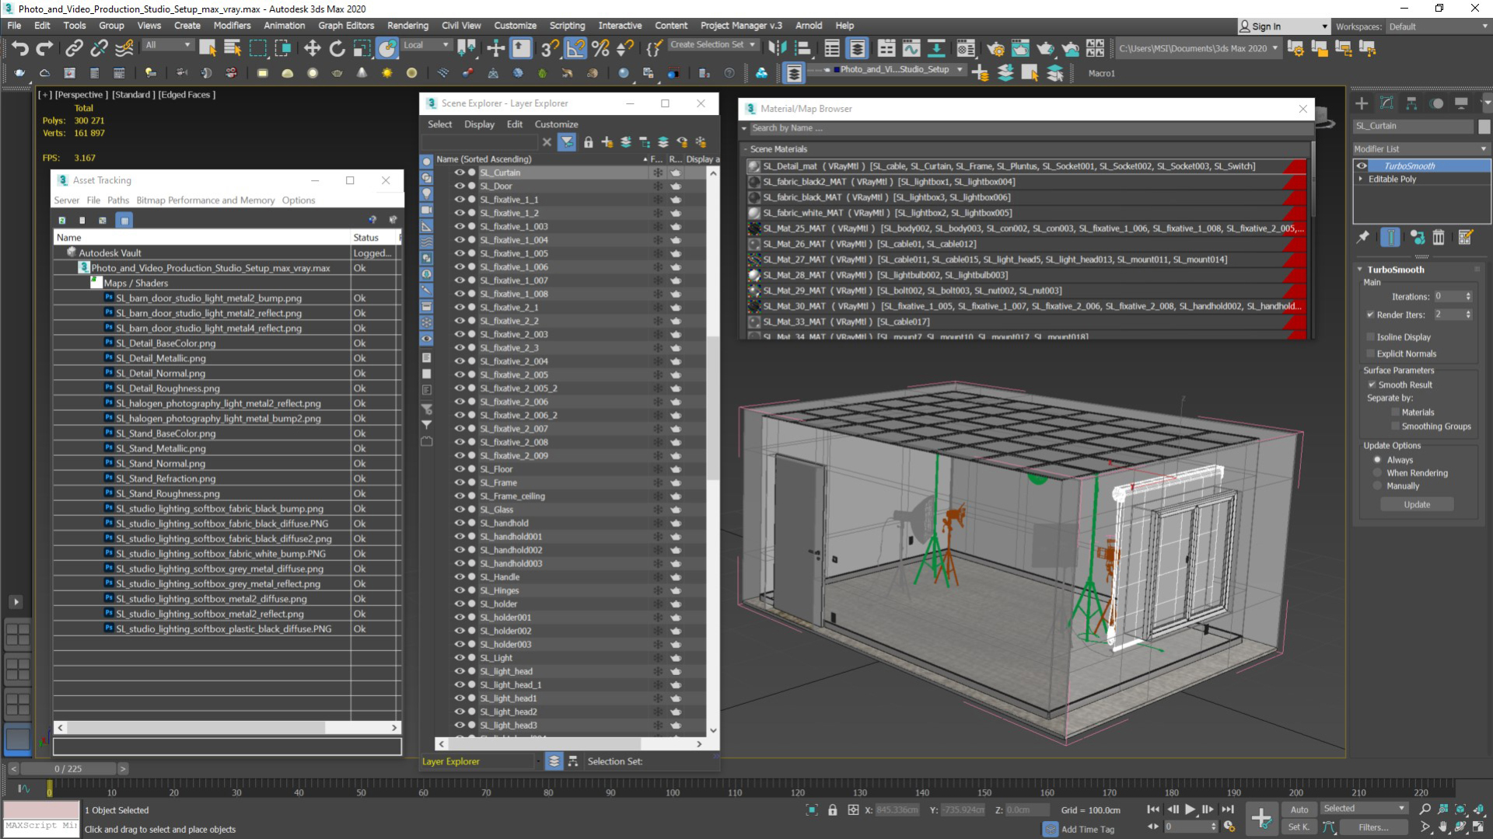
Task: Click Iterations spinner arrows
Action: (1468, 297)
